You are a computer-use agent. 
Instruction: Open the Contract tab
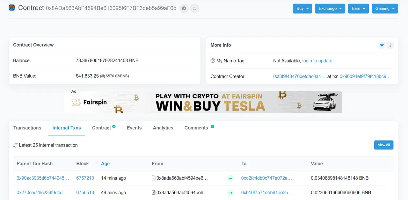click(101, 128)
